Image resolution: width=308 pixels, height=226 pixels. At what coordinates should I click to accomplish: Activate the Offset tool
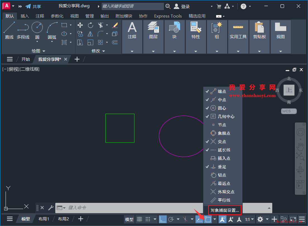point(115,42)
